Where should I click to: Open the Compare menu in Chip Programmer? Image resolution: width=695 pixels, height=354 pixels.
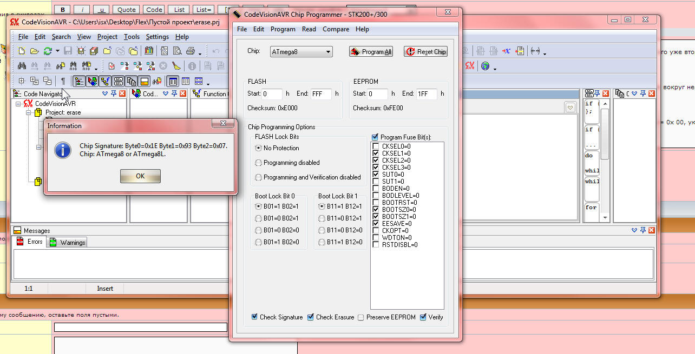[336, 29]
